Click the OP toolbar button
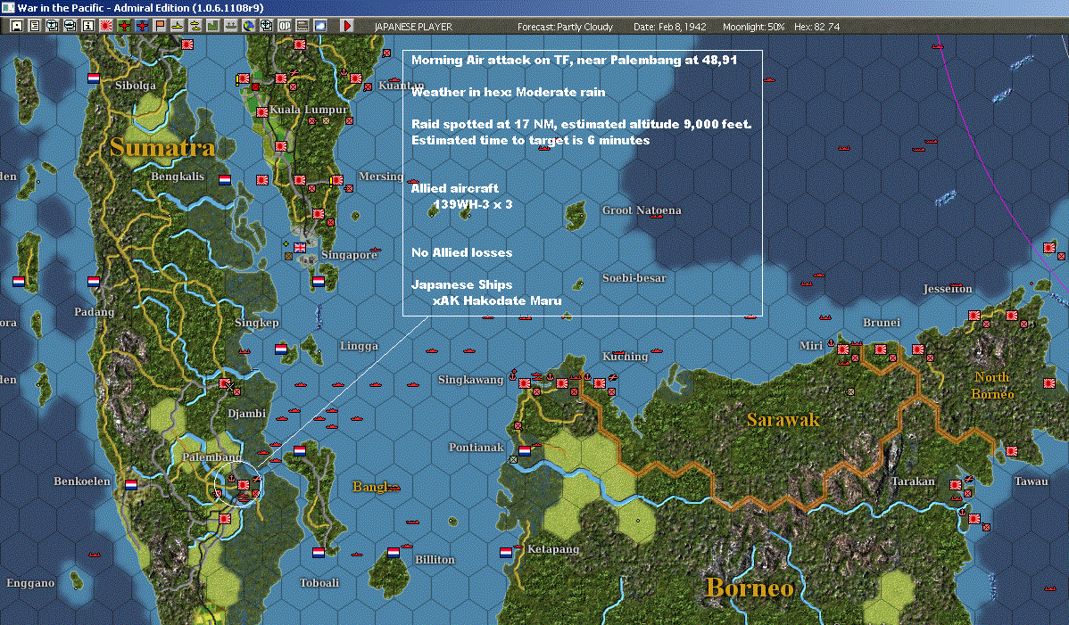 coord(284,26)
